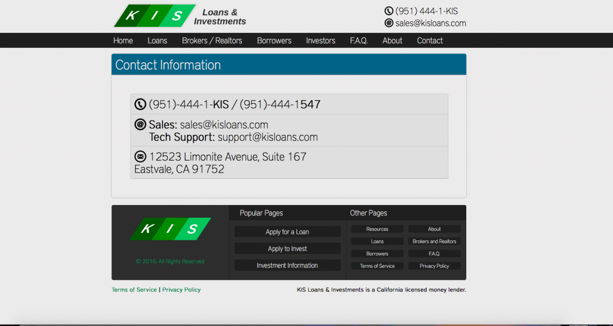Open Brokers / Realtors in the nav bar
This screenshot has width=613, height=326.
coord(212,41)
